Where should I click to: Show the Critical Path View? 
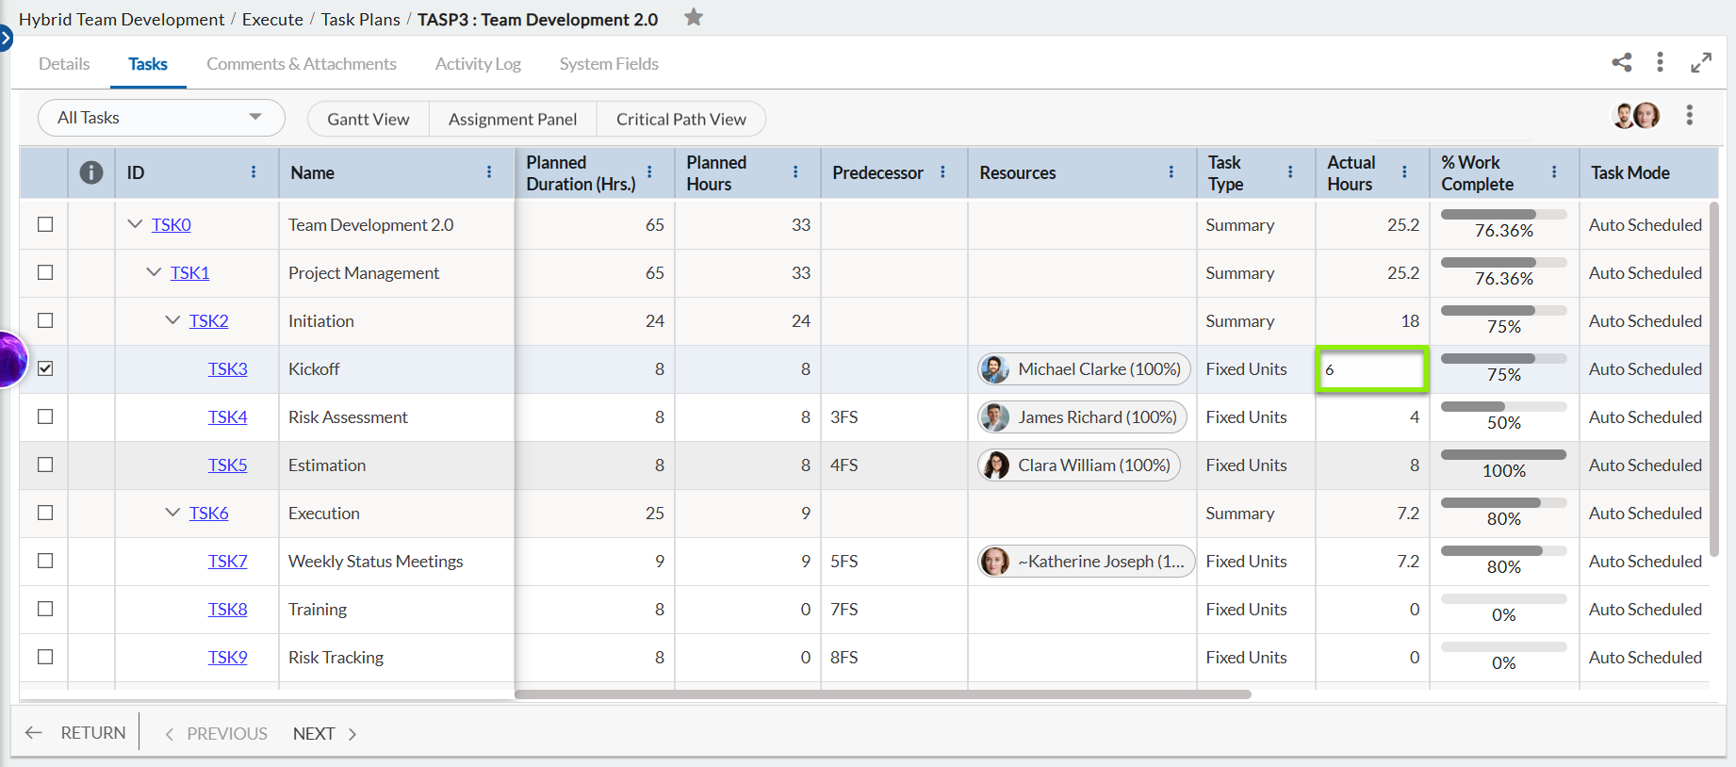point(681,119)
